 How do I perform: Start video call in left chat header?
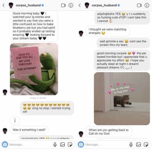point(63,5)
